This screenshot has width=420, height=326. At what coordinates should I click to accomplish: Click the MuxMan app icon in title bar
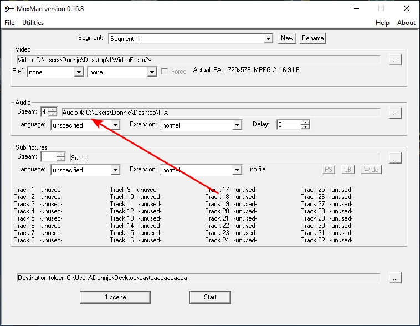tap(9, 9)
